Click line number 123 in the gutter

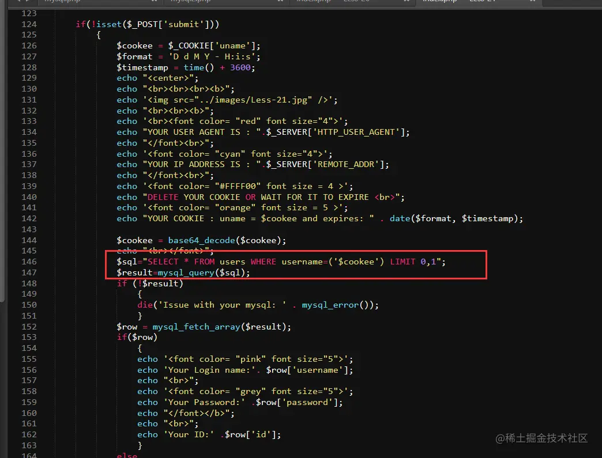[29, 13]
